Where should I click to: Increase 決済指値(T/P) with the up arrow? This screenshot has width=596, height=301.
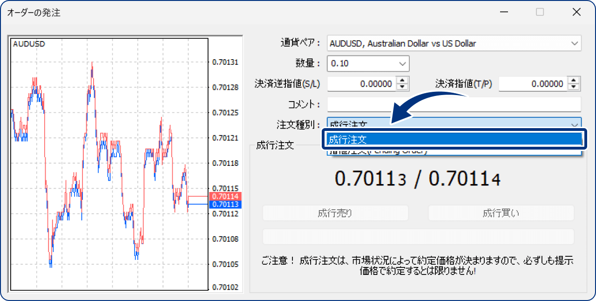tap(574, 81)
